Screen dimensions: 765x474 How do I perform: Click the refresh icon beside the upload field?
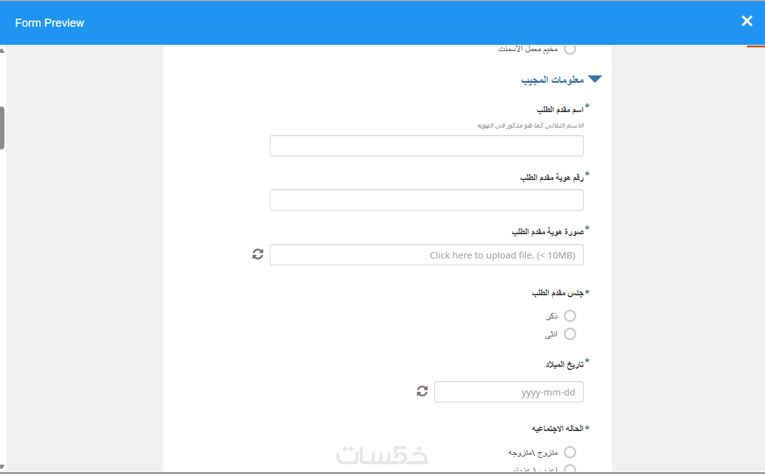tap(258, 254)
